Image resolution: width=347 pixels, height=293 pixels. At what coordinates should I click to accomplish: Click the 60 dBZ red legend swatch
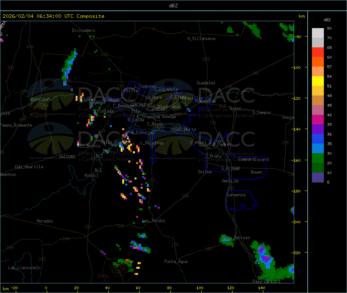(318, 52)
